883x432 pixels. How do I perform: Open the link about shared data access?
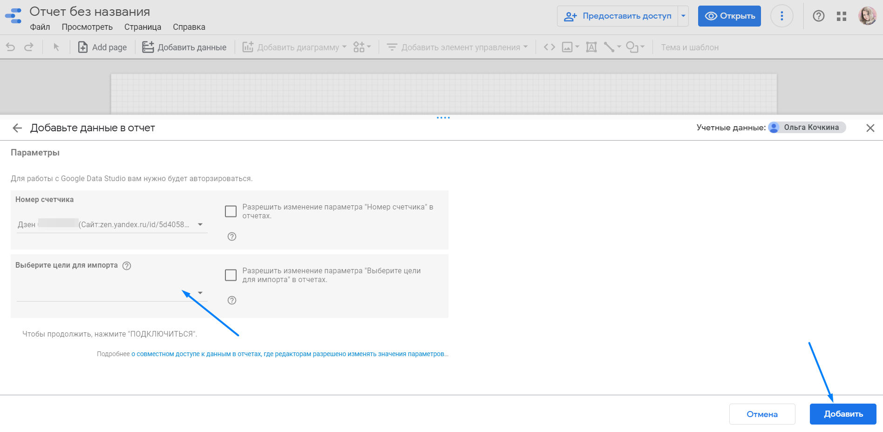290,354
